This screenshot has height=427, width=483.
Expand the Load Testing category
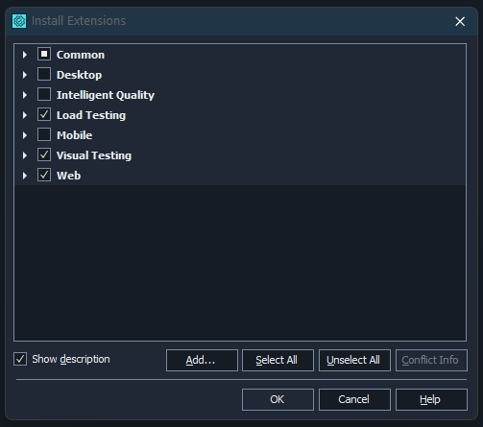pyautogui.click(x=25, y=115)
